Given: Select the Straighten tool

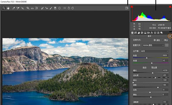Looking at the screenshot, I should point(32,8).
